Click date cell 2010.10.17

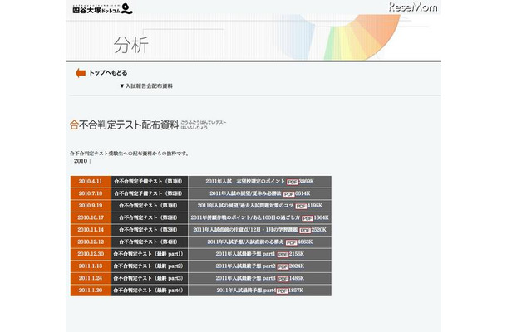coord(91,217)
